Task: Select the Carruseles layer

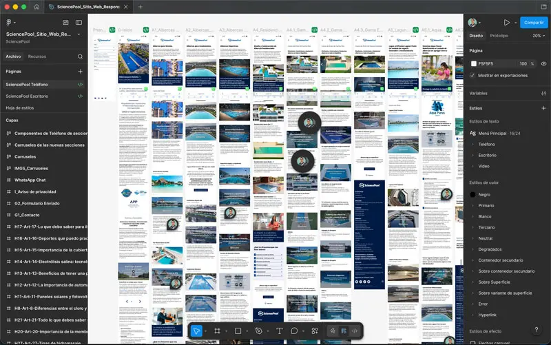Action: point(25,157)
